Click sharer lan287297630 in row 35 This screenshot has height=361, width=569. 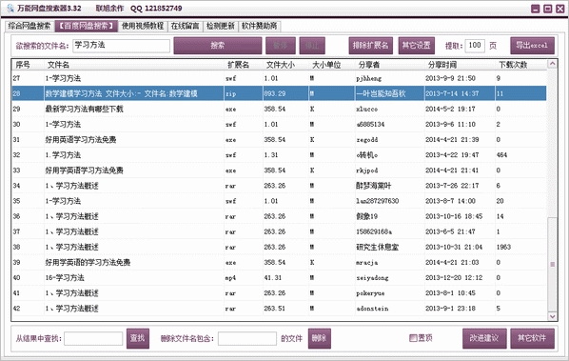point(378,201)
